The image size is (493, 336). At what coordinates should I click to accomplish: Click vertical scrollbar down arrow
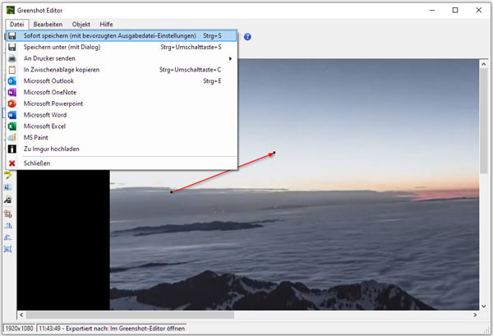[484, 306]
